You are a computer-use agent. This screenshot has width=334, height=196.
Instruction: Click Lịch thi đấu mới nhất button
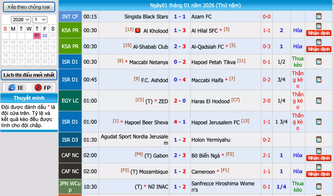[29, 75]
